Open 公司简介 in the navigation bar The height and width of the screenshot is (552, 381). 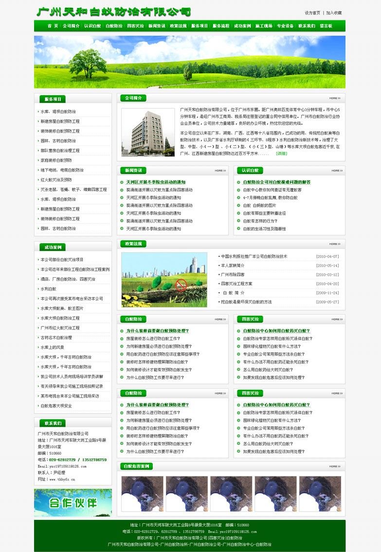coord(71,26)
